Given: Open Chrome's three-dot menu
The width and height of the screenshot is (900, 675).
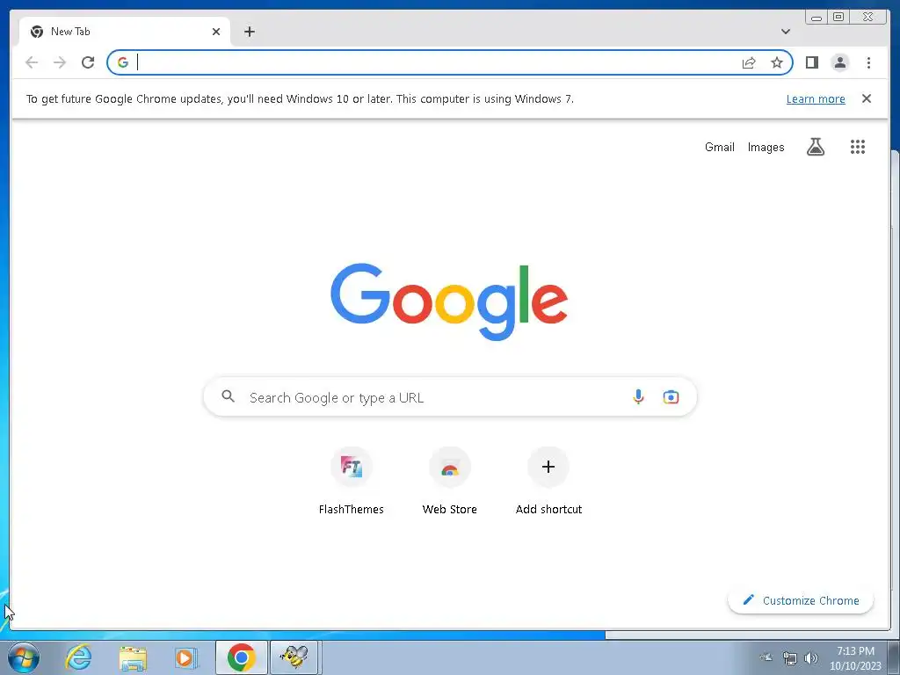Looking at the screenshot, I should 868,62.
